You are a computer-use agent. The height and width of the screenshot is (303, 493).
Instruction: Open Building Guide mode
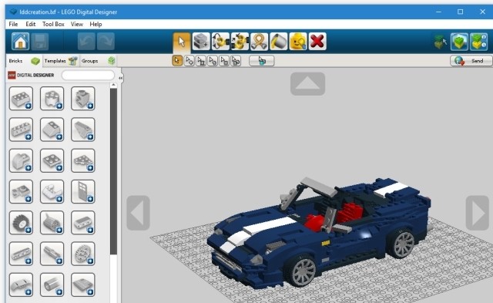[479, 42]
